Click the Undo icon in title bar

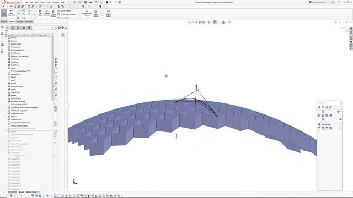point(96,2)
